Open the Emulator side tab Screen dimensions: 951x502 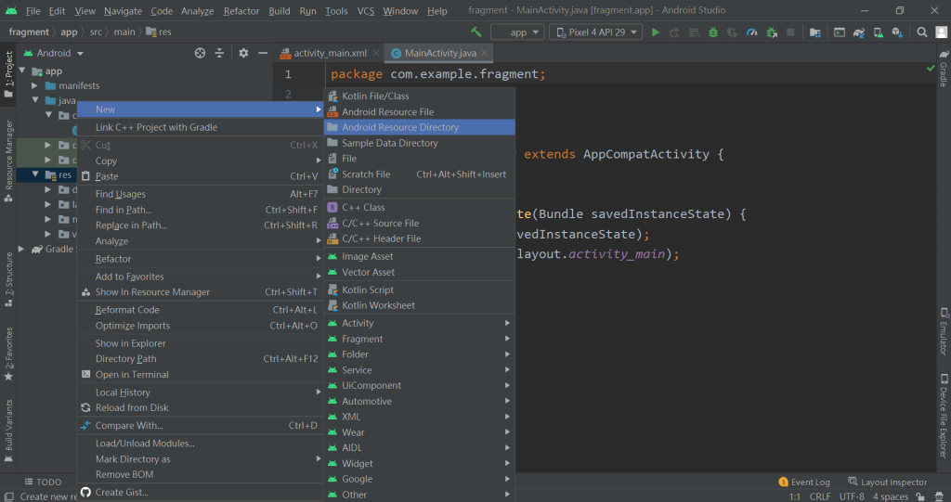tap(944, 331)
